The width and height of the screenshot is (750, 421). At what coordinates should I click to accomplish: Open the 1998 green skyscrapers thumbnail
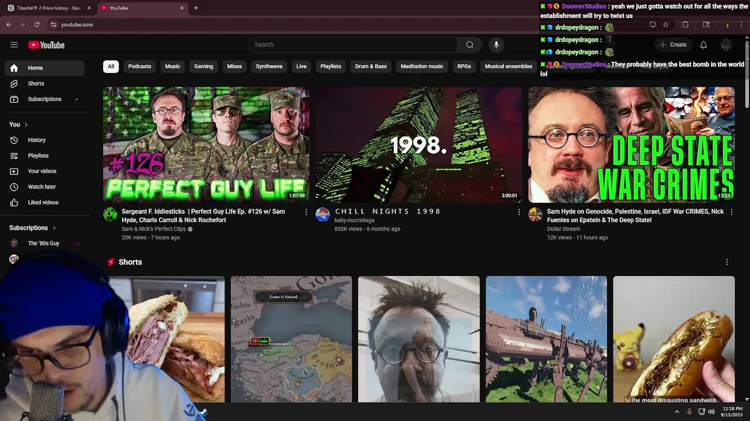[419, 144]
